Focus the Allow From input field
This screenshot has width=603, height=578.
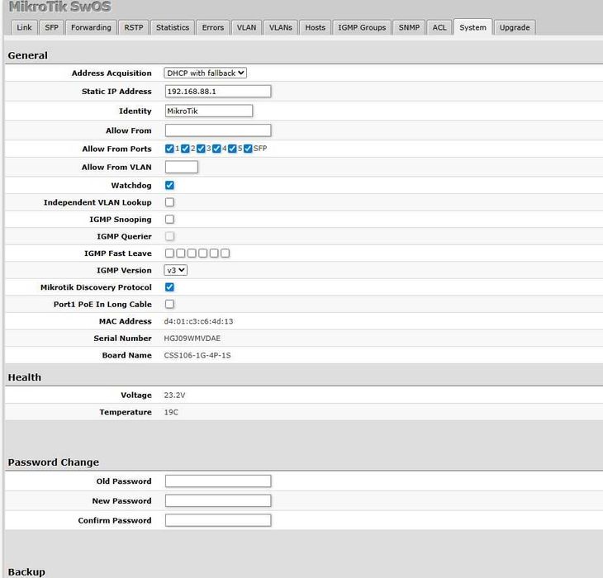[x=218, y=130]
